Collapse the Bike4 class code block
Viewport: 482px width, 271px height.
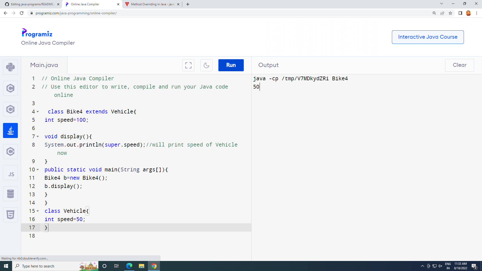[38, 112]
